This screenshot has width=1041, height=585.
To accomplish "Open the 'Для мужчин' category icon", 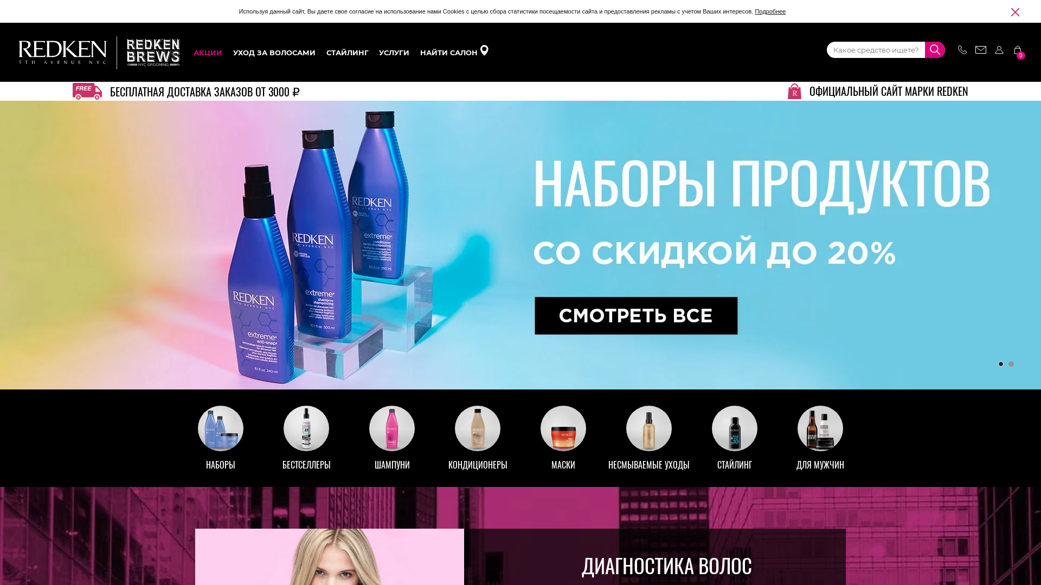I will (820, 428).
